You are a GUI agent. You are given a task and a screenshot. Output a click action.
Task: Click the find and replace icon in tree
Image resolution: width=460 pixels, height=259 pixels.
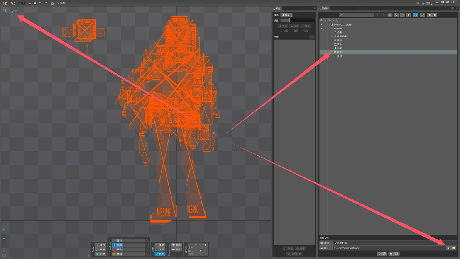point(423,15)
